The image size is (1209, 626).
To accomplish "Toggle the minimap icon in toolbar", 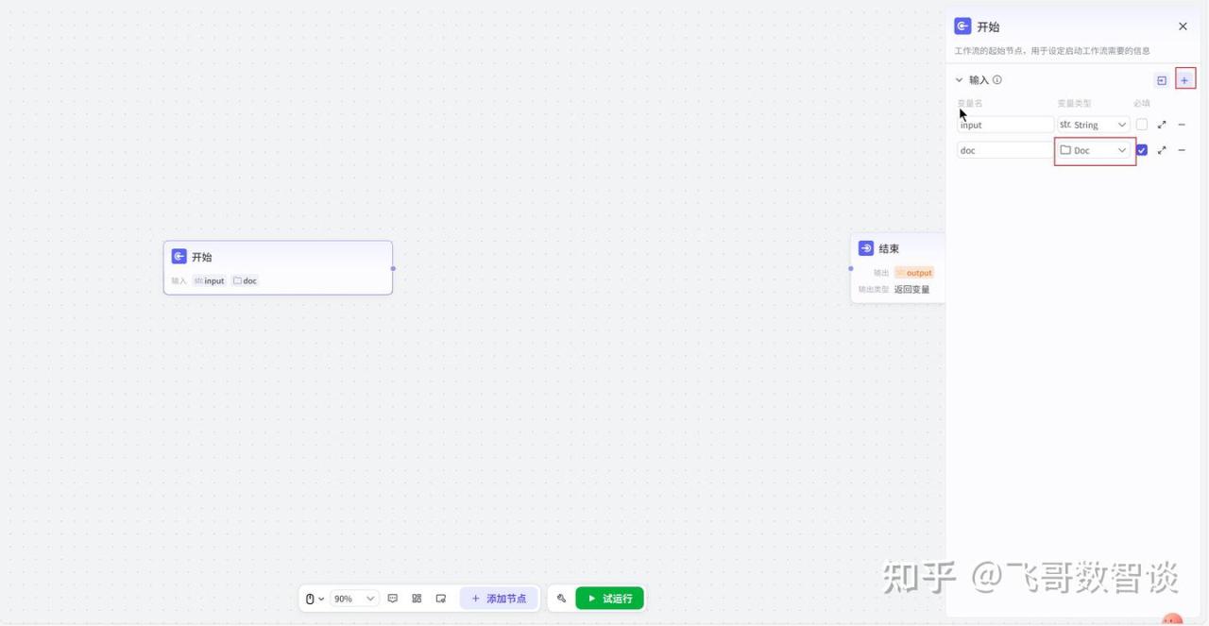I will pos(441,599).
